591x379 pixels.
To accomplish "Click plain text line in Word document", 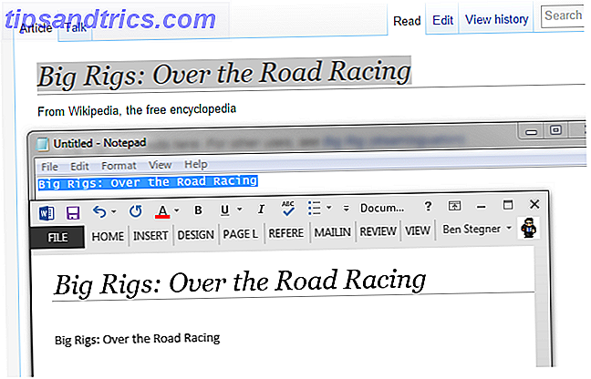I will pos(137,339).
